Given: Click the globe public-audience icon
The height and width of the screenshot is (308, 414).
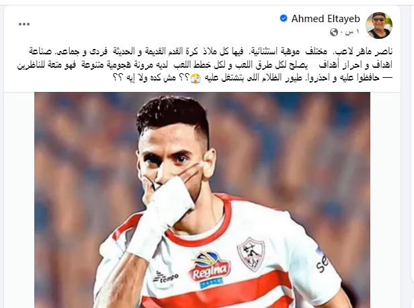Looking at the screenshot, I should click(x=334, y=32).
